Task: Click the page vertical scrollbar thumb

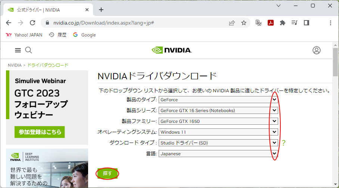Action: pyautogui.click(x=335, y=62)
